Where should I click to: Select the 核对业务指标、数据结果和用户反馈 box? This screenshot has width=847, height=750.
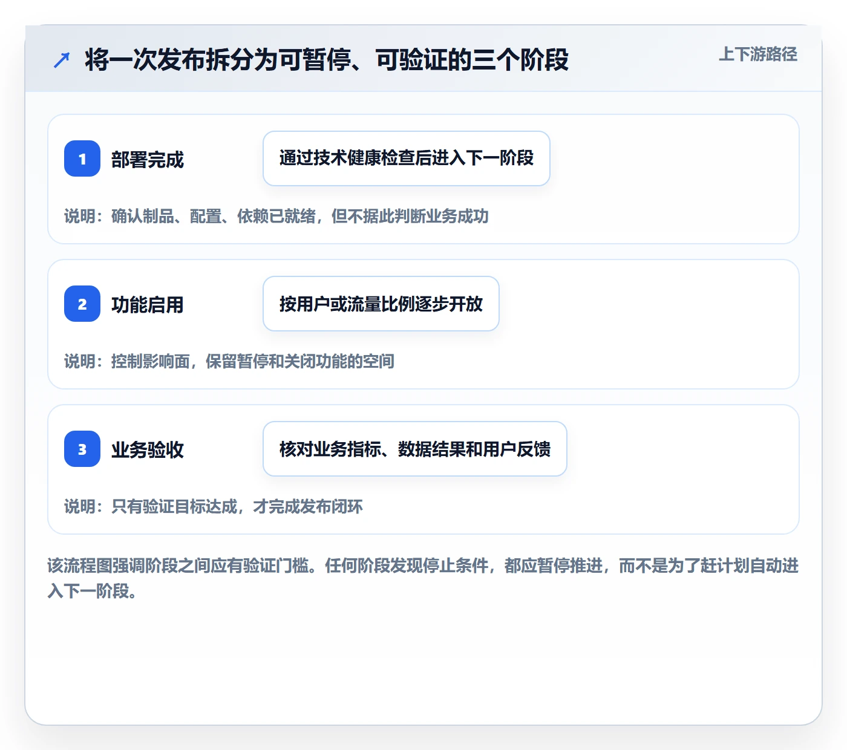point(415,449)
